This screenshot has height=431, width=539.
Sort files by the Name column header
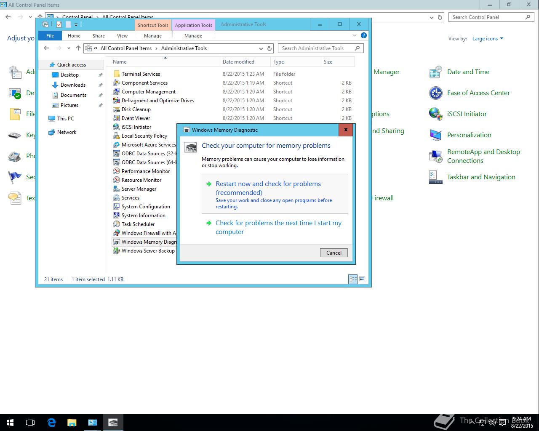point(165,62)
